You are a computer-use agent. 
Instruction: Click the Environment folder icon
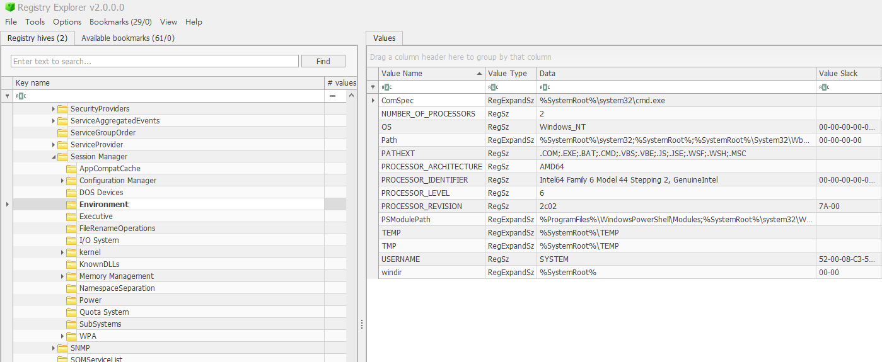pos(71,205)
